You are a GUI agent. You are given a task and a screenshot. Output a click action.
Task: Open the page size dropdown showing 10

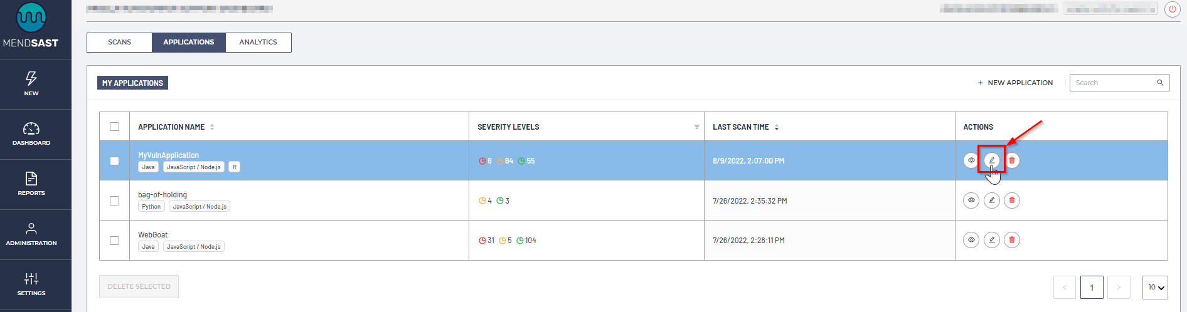tap(1155, 288)
